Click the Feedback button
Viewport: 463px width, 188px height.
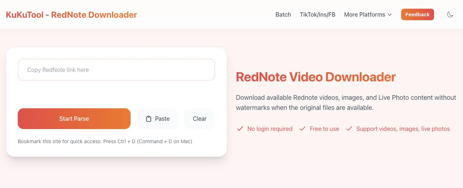(417, 14)
